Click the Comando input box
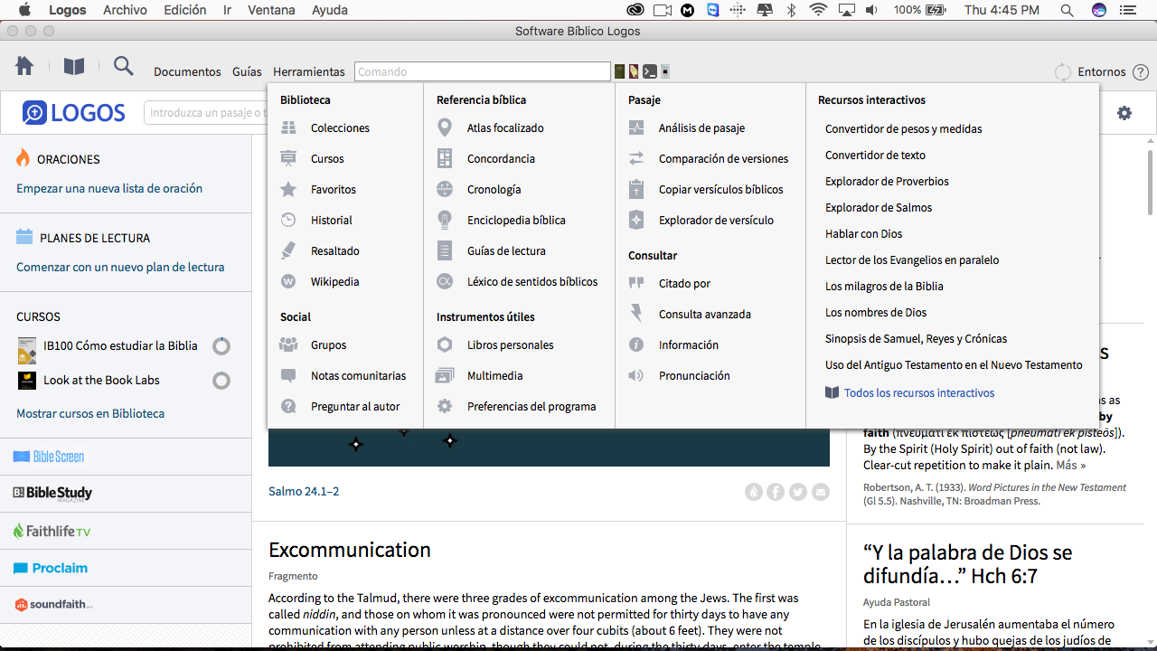This screenshot has width=1157, height=651. (x=483, y=71)
